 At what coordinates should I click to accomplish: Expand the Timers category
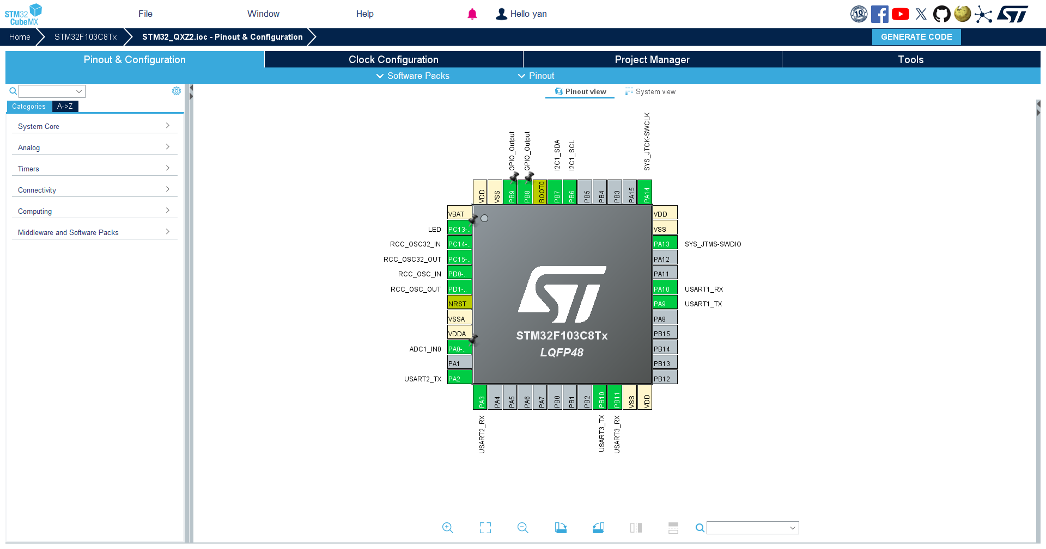[95, 169]
